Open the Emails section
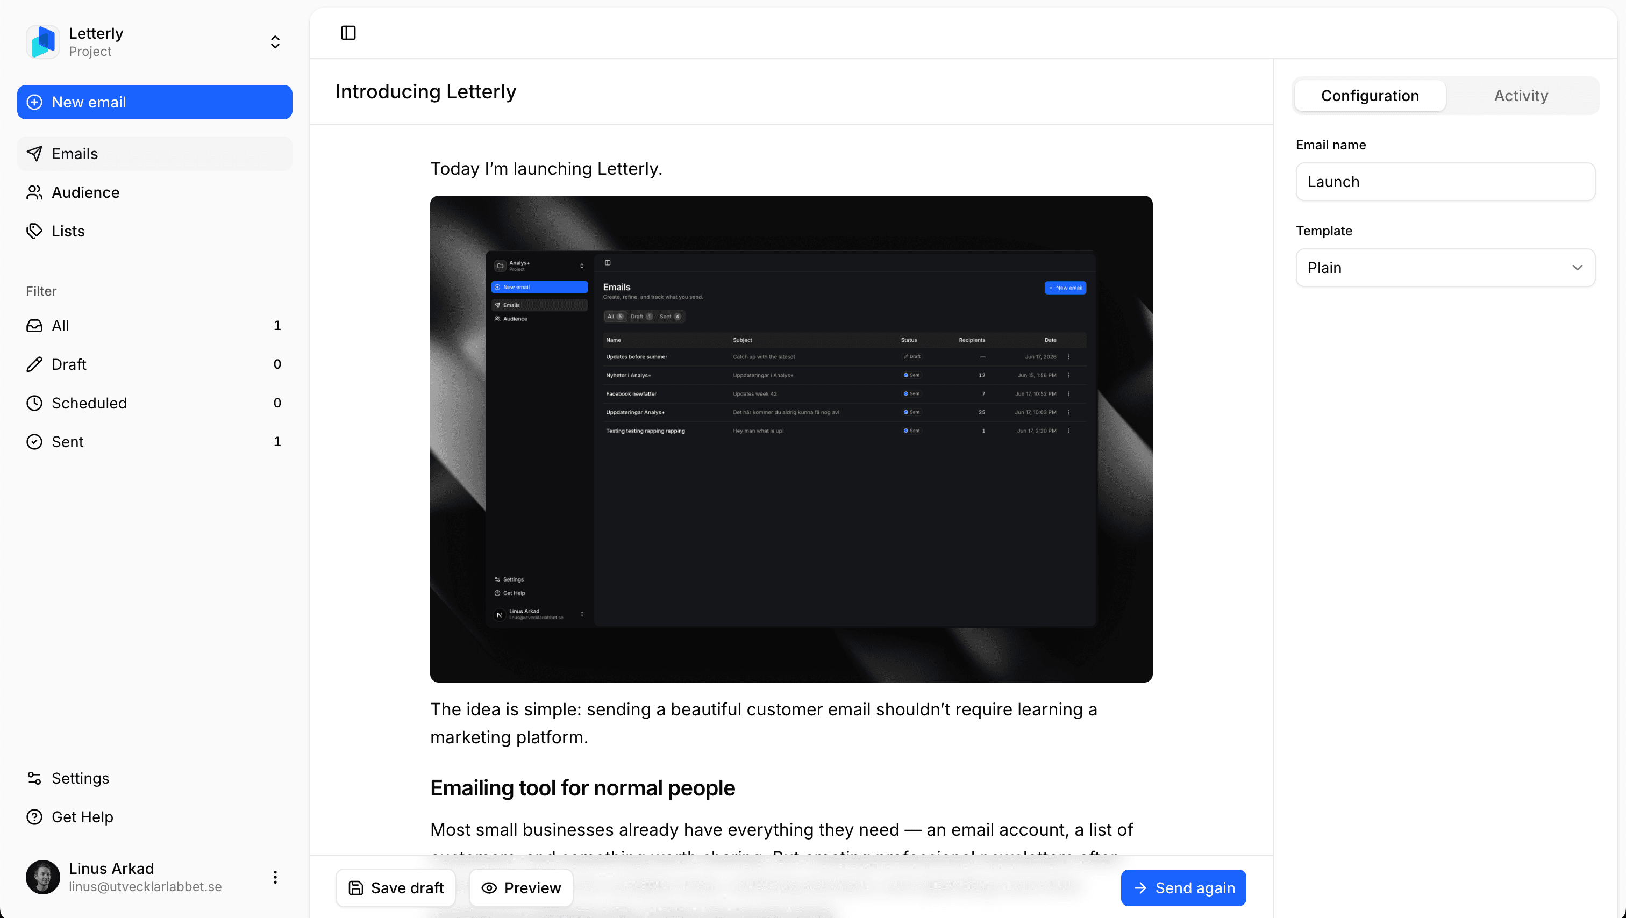This screenshot has width=1626, height=918. pyautogui.click(x=155, y=154)
